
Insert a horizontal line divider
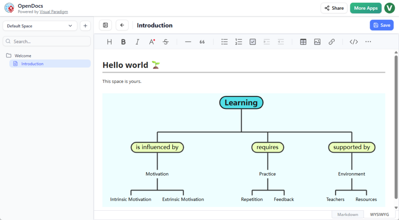(188, 42)
